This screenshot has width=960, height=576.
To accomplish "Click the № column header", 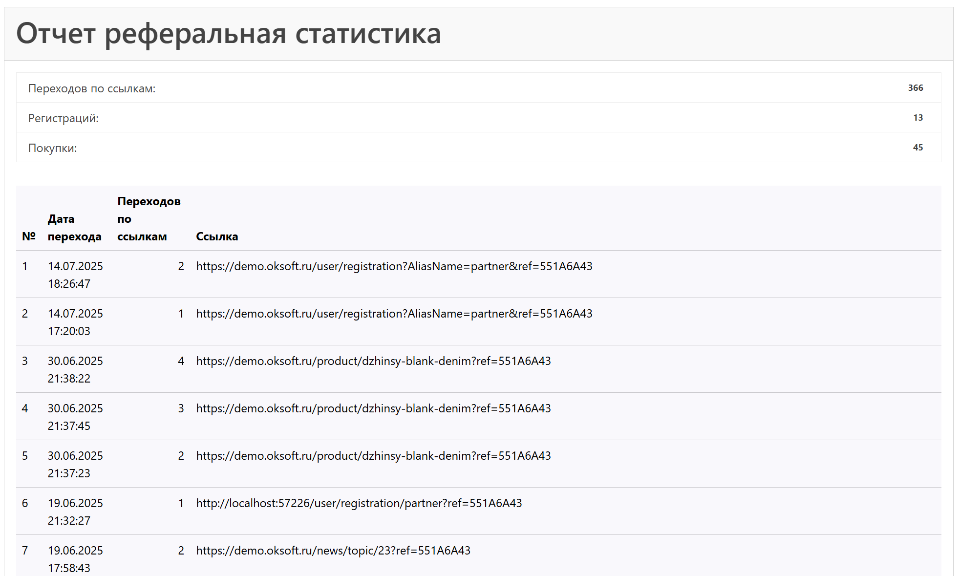I will pyautogui.click(x=29, y=236).
